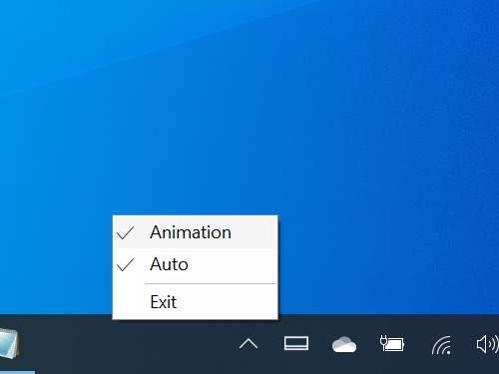This screenshot has width=499, height=374.
Task: Open OneDrive cloud tray icon
Action: tap(344, 344)
